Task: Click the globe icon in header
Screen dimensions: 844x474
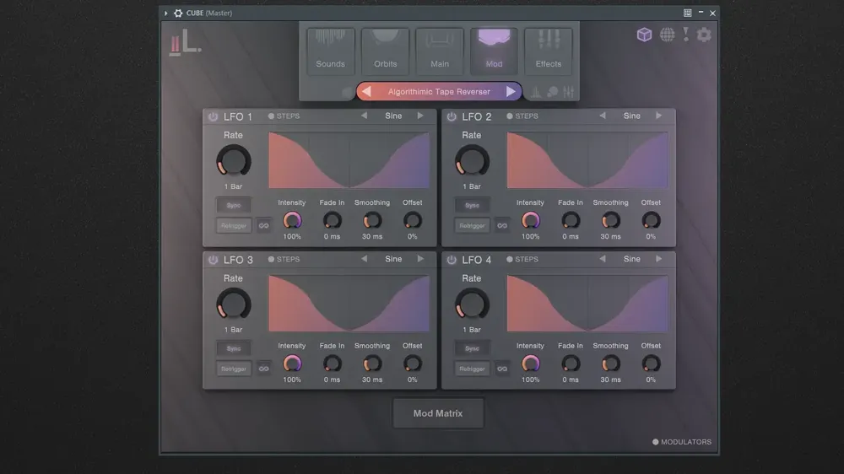Action: [x=667, y=35]
